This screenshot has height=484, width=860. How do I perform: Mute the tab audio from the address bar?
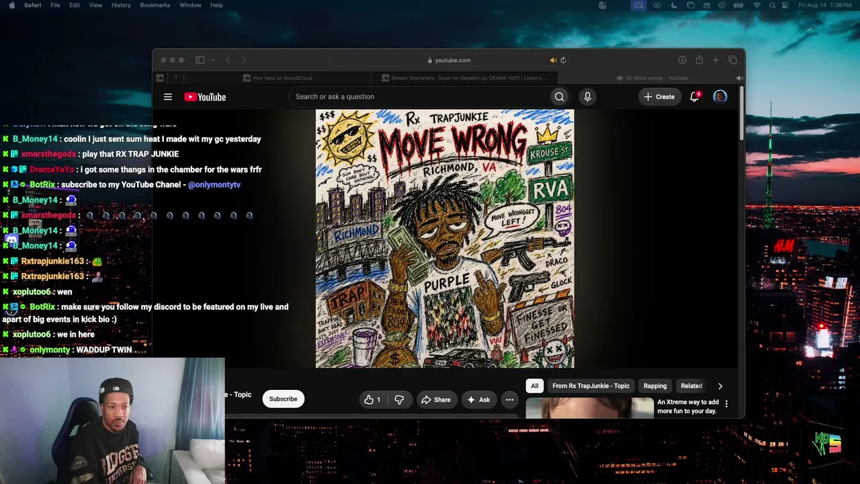point(553,61)
